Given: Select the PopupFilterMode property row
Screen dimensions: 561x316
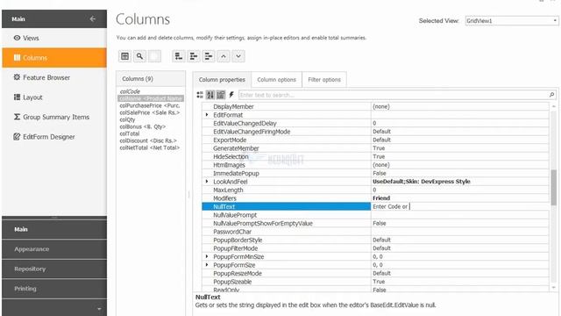Looking at the screenshot, I should tap(375, 248).
